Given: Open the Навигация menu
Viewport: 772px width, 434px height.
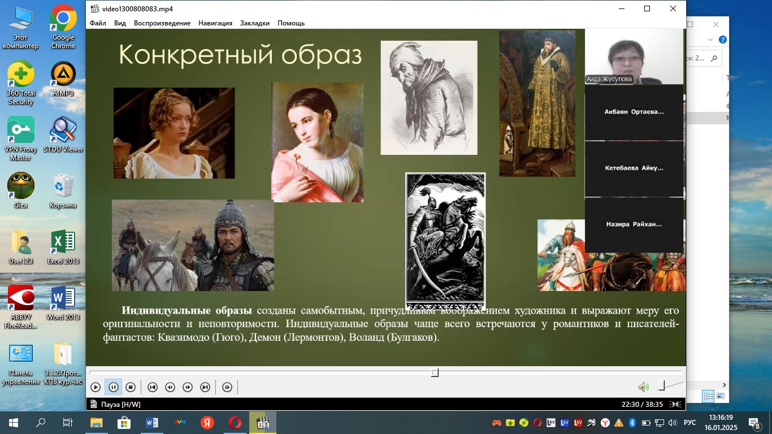Looking at the screenshot, I should click(215, 23).
